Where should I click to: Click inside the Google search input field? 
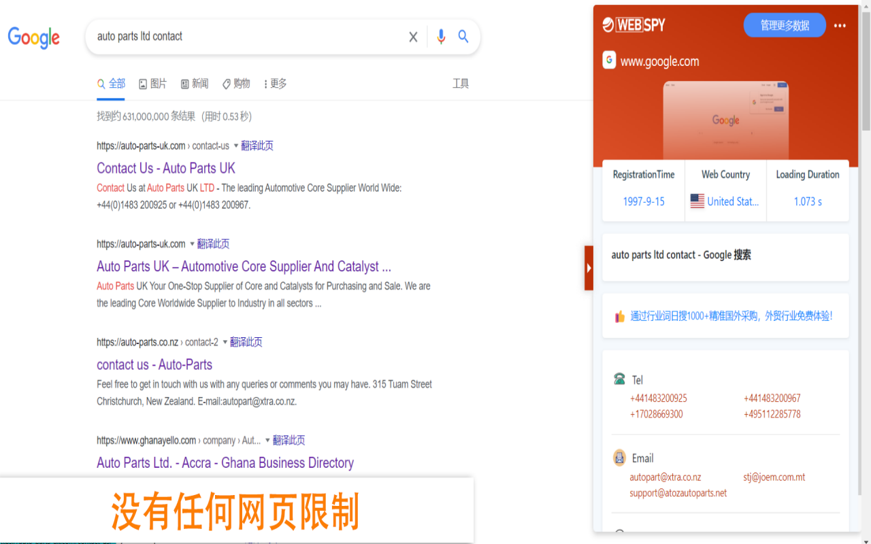click(248, 37)
